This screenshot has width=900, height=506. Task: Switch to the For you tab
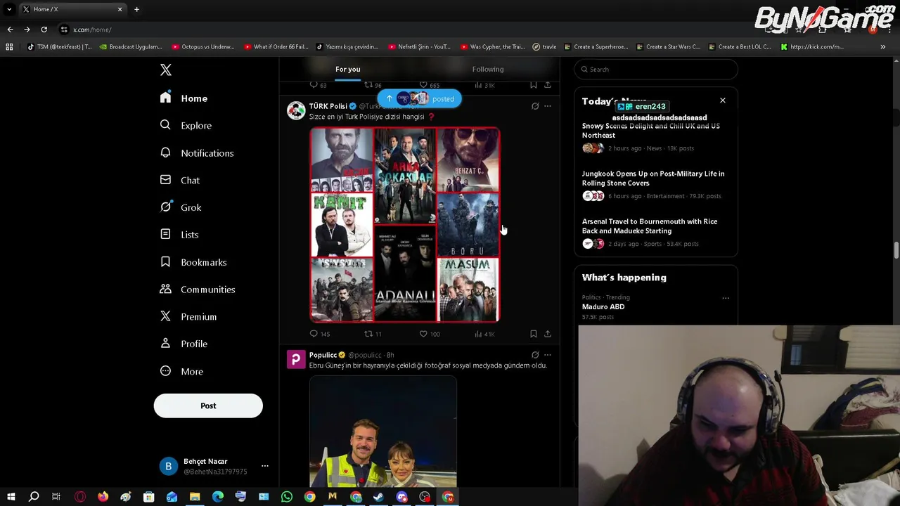(347, 69)
